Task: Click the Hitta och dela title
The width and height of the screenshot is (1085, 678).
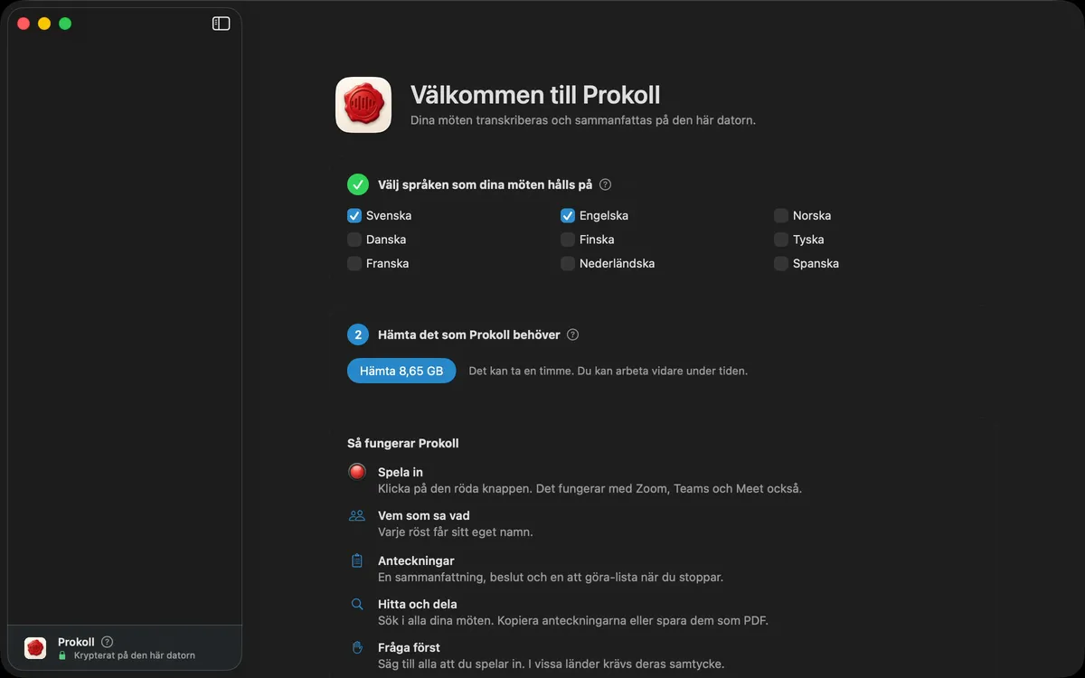Action: 418,604
